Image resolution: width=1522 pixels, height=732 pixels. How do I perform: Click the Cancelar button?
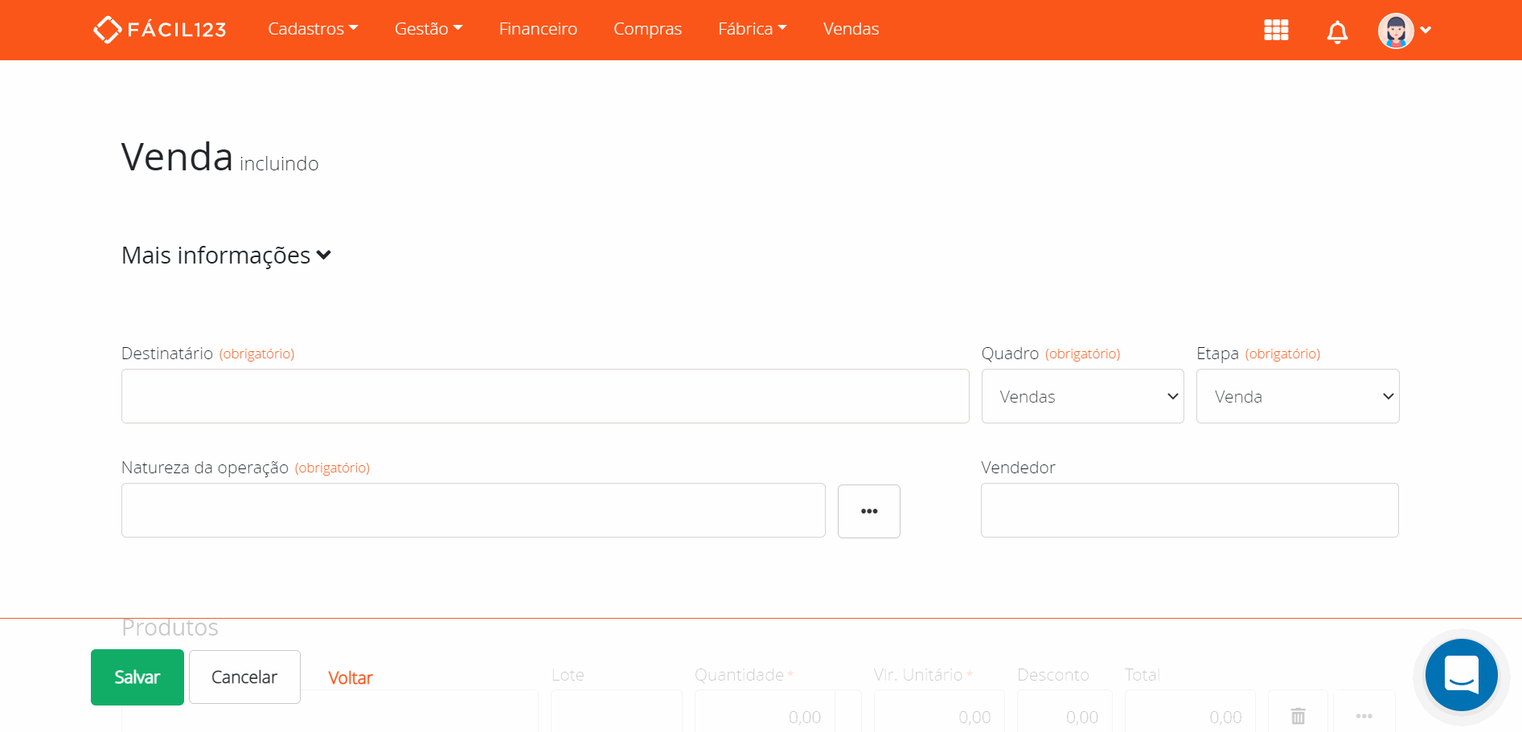pos(244,677)
